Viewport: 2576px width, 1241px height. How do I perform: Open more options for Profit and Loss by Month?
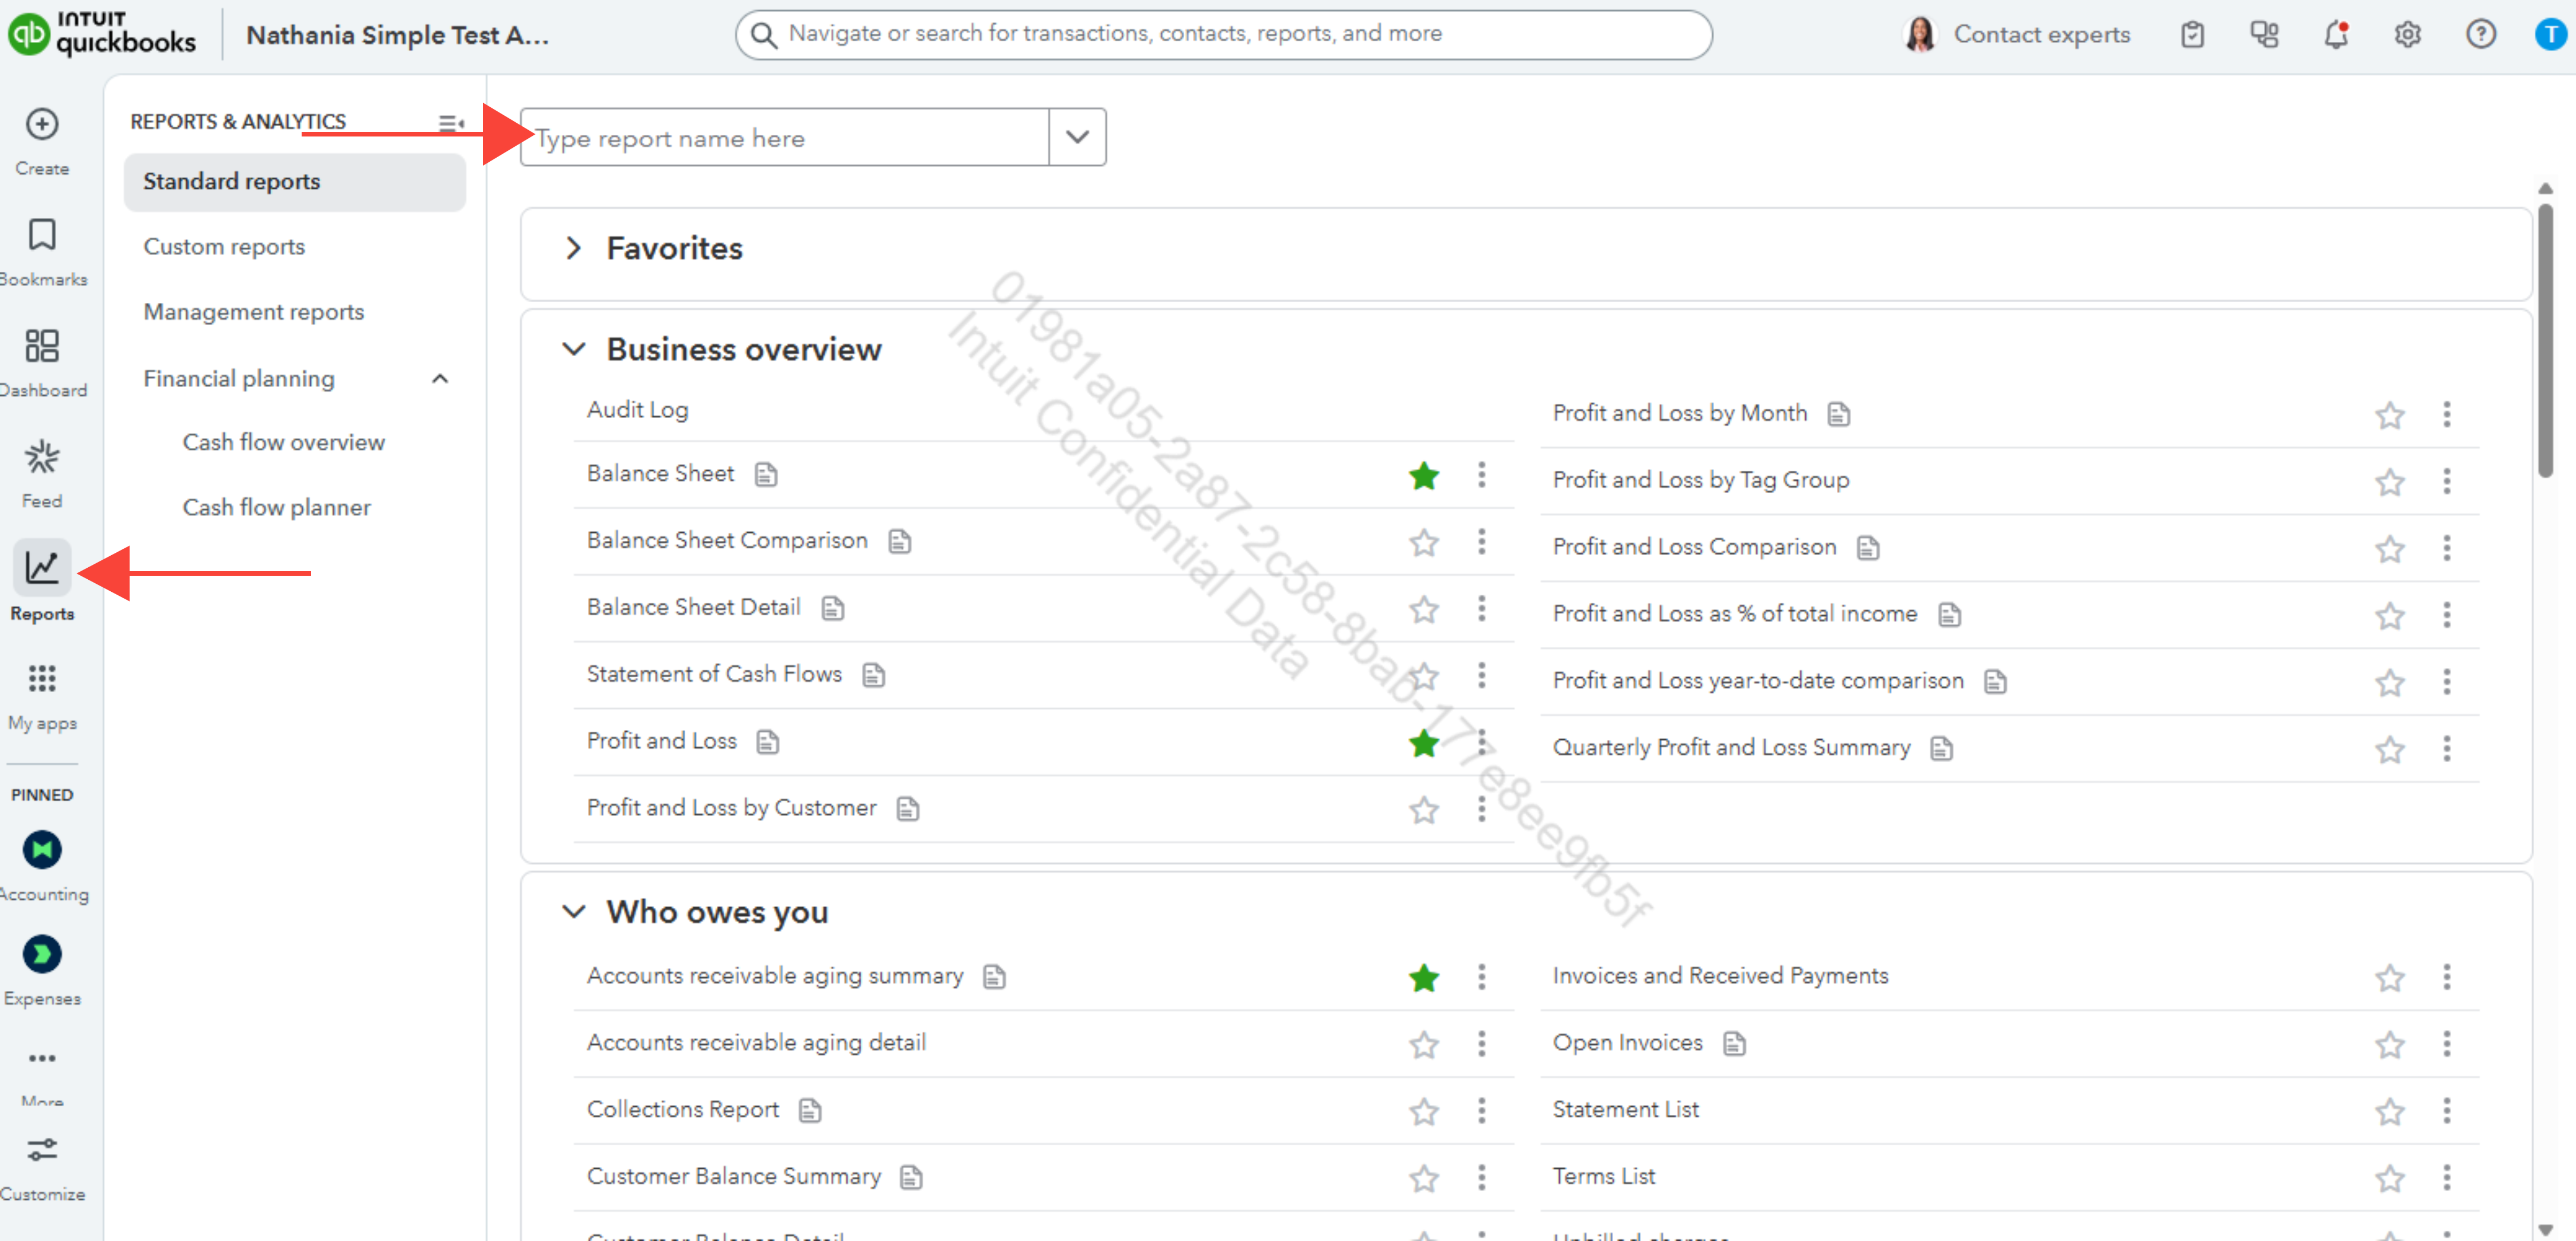[2447, 414]
